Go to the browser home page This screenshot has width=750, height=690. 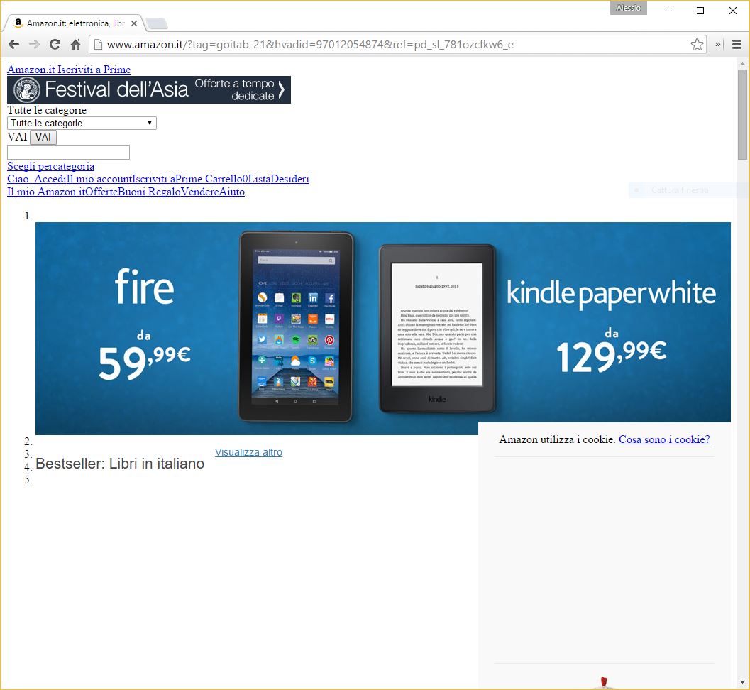pyautogui.click(x=75, y=45)
